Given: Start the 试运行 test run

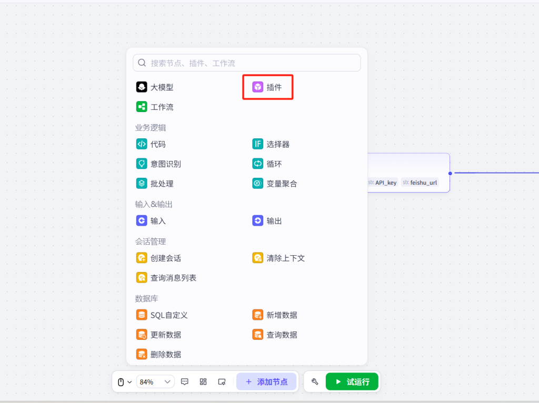Looking at the screenshot, I should pyautogui.click(x=352, y=382).
